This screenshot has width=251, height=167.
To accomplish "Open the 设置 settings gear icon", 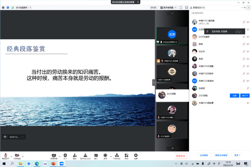I will [136, 156].
